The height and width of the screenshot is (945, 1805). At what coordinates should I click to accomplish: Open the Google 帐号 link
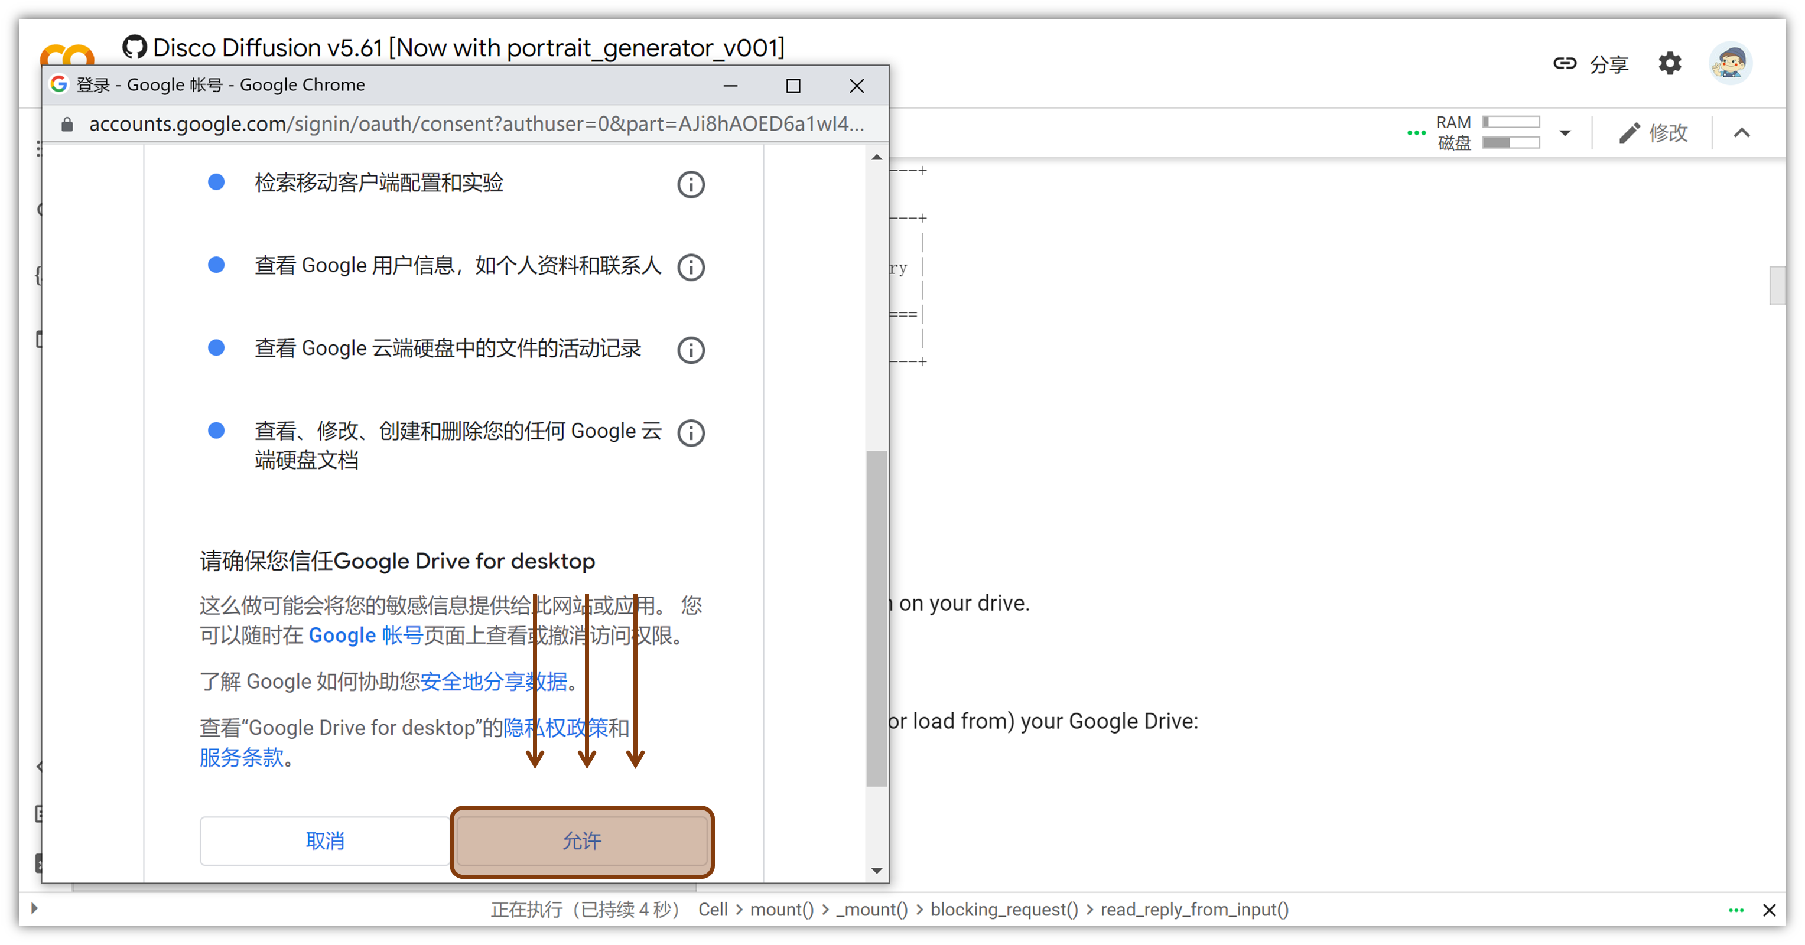366,636
